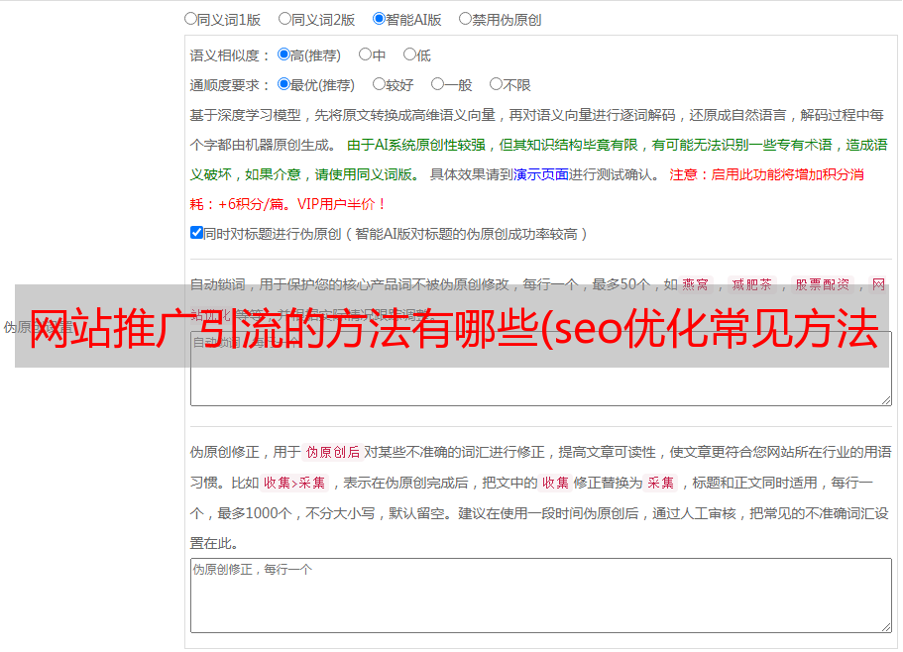Viewport: 903px width, 652px height.
Task: Click the 伪原创后 highlighted tag
Action: tap(333, 452)
